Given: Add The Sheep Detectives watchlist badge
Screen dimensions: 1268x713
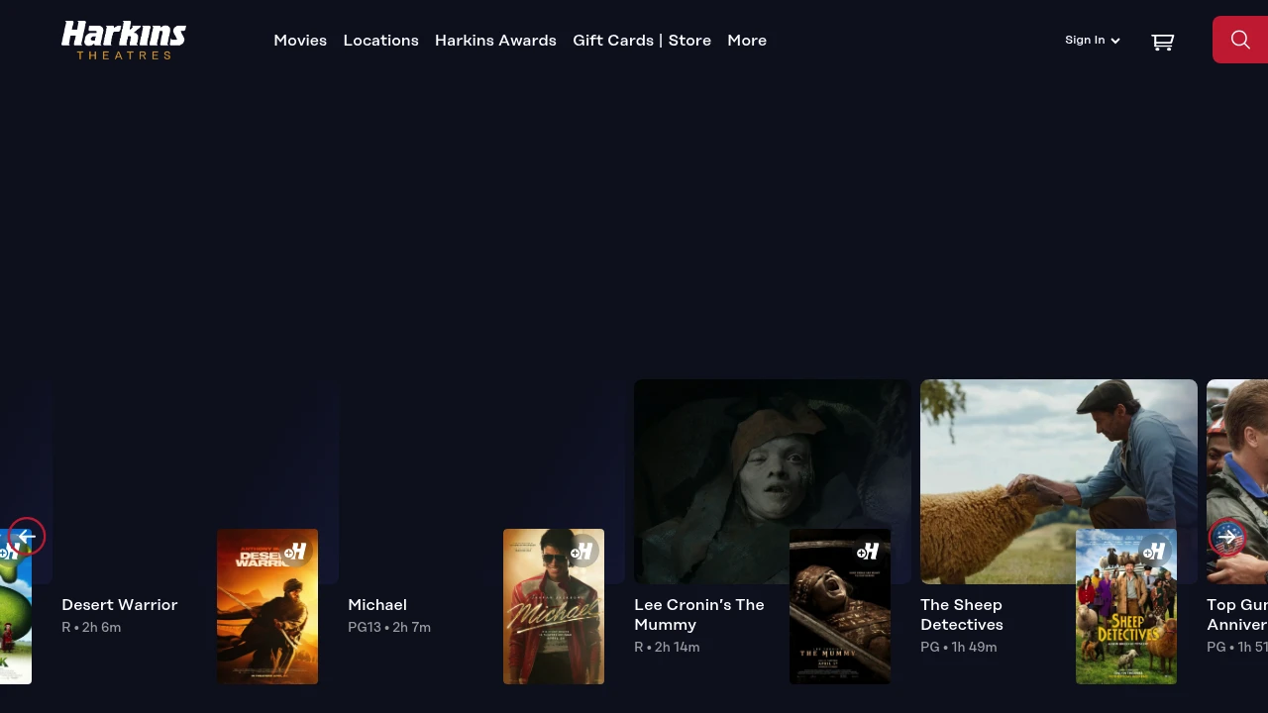Looking at the screenshot, I should pos(1154,552).
